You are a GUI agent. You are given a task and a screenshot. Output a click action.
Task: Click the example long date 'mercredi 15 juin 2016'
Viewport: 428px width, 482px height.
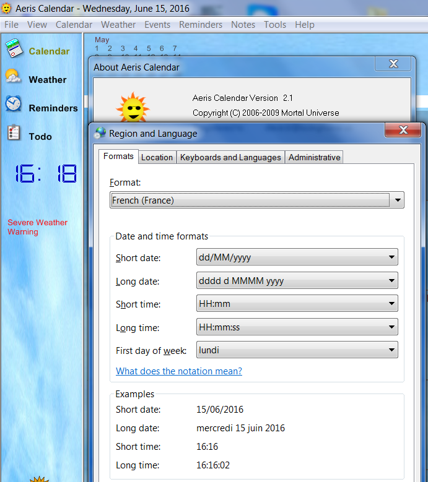click(240, 428)
